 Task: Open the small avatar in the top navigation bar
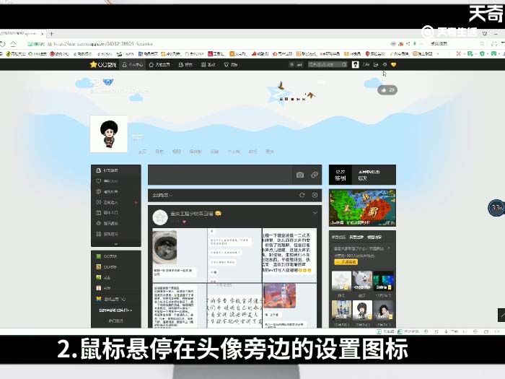click(355, 65)
